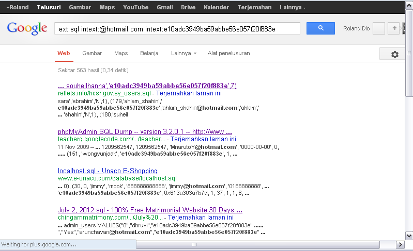This screenshot has width=413, height=251.
Task: Open +Roland in the top bar
Action: (18, 7)
